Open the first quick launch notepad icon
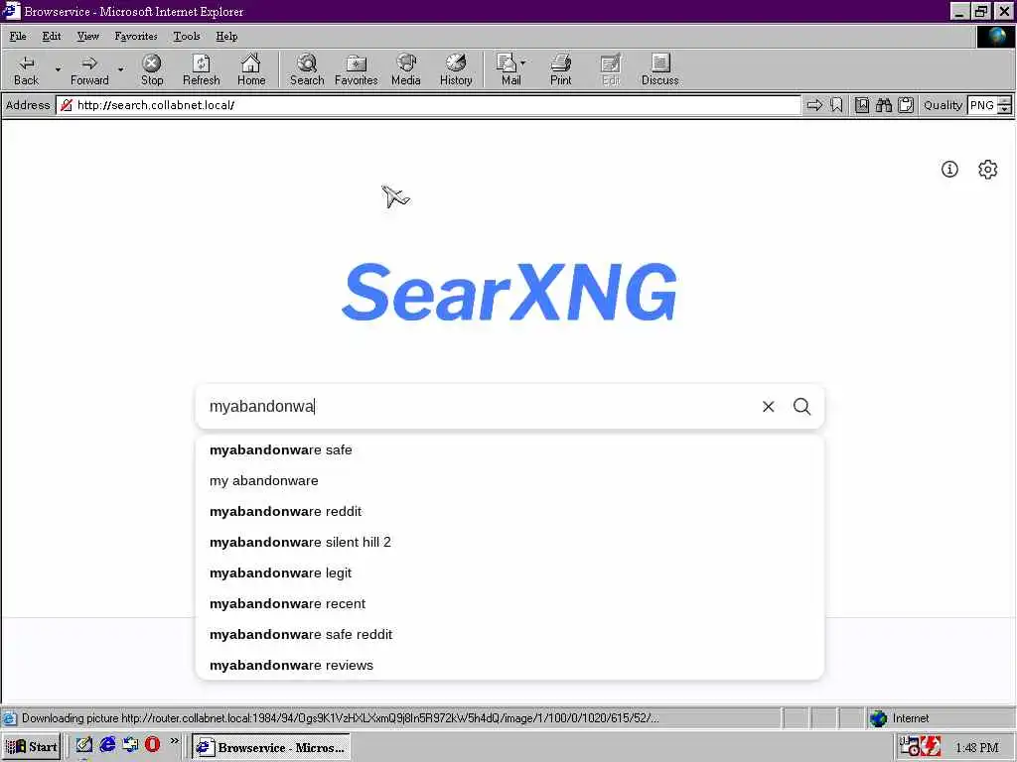 coord(83,744)
